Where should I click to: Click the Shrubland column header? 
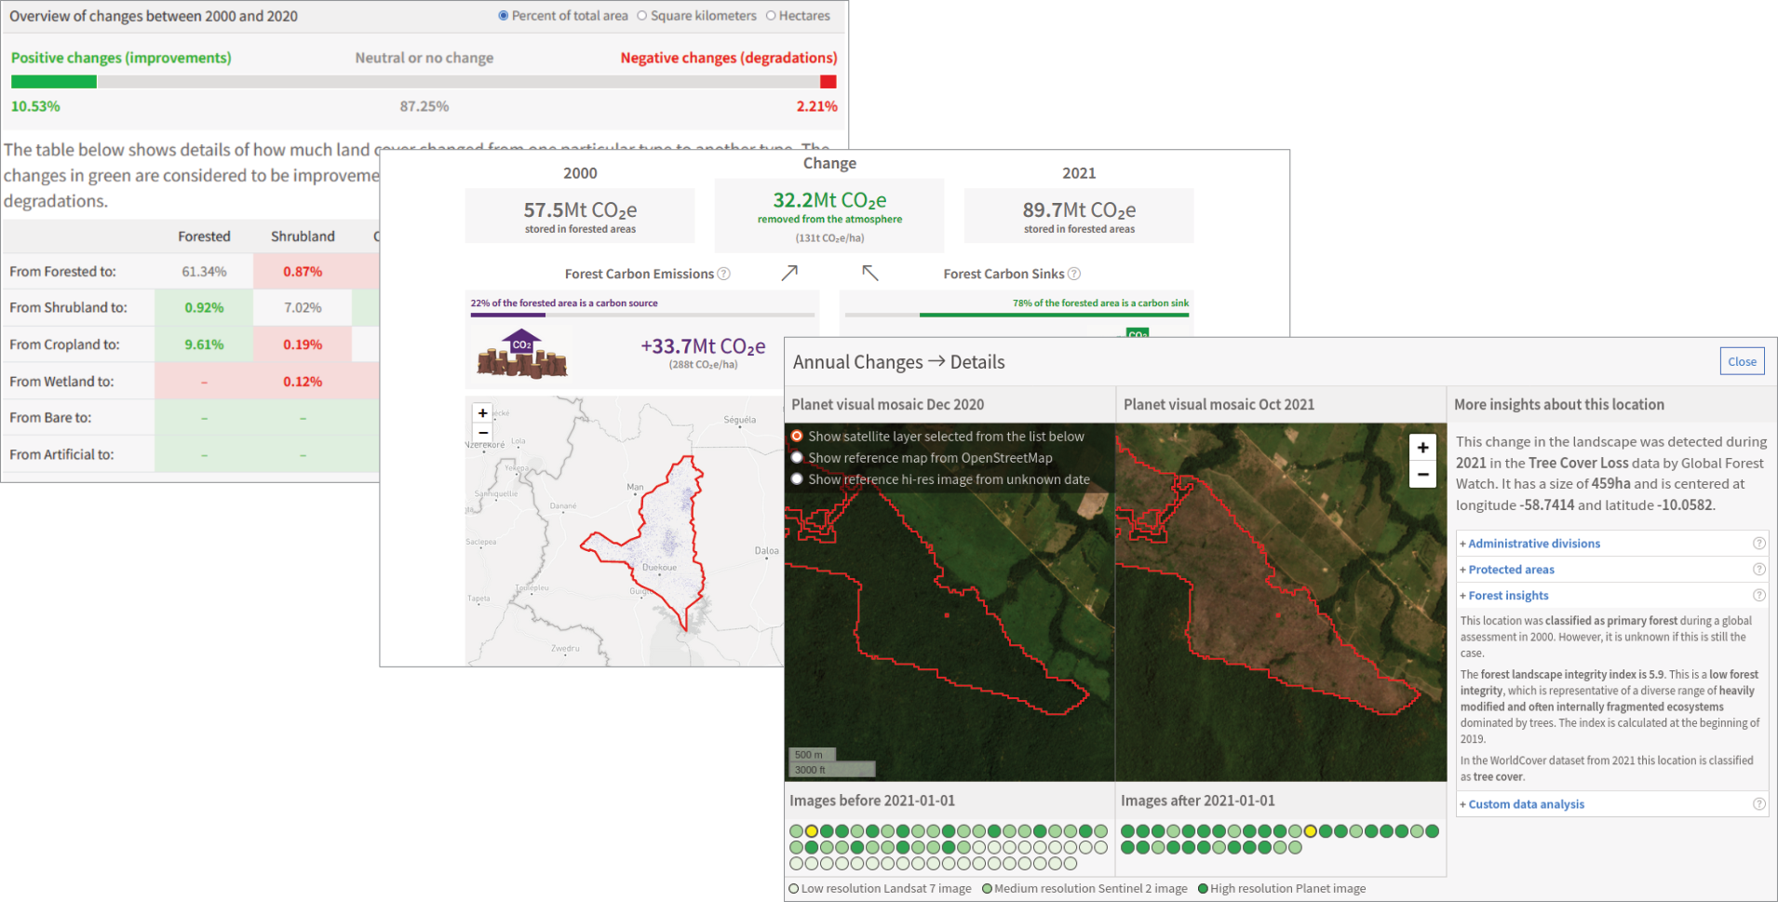tap(303, 236)
